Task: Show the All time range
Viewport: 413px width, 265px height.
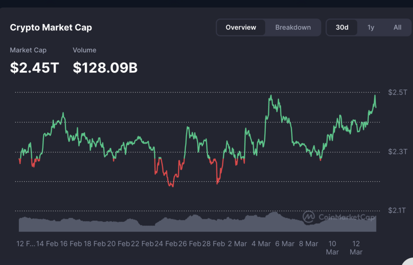Action: [397, 27]
